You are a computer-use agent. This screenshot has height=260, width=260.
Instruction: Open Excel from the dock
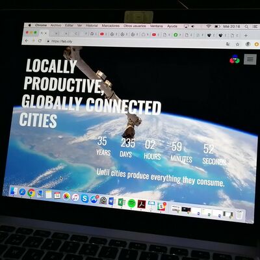pyautogui.click(x=122, y=202)
